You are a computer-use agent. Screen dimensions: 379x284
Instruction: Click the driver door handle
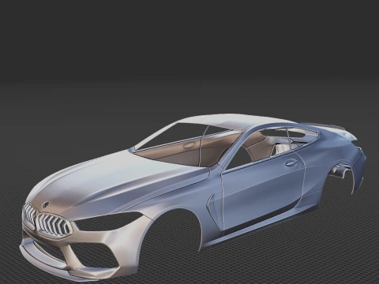(291, 163)
